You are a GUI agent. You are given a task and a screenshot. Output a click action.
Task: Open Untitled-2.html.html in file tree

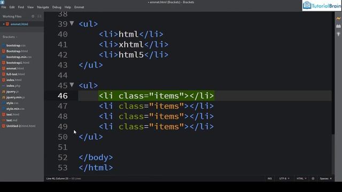[x=21, y=126]
